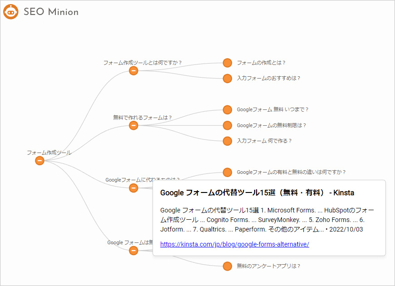Click the label 入力フォーム 何で作る？
The height and width of the screenshot is (286, 395).
pos(264,141)
